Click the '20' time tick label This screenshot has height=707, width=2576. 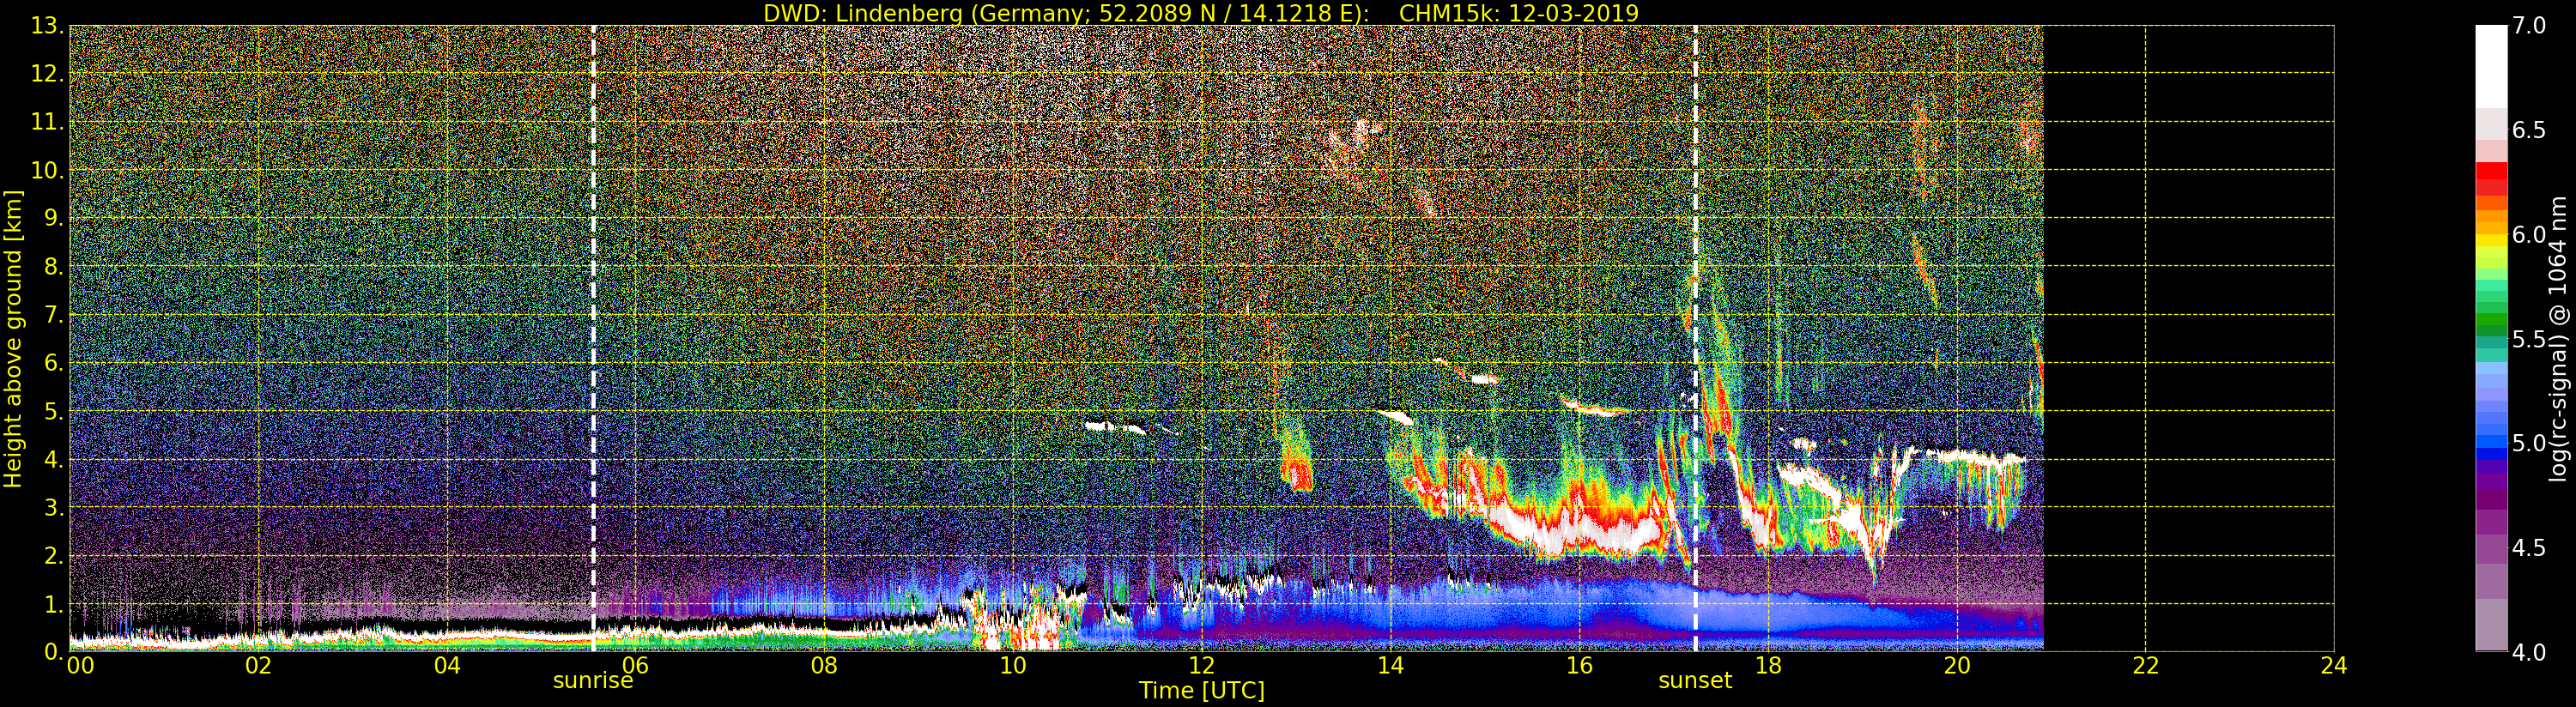(1956, 666)
